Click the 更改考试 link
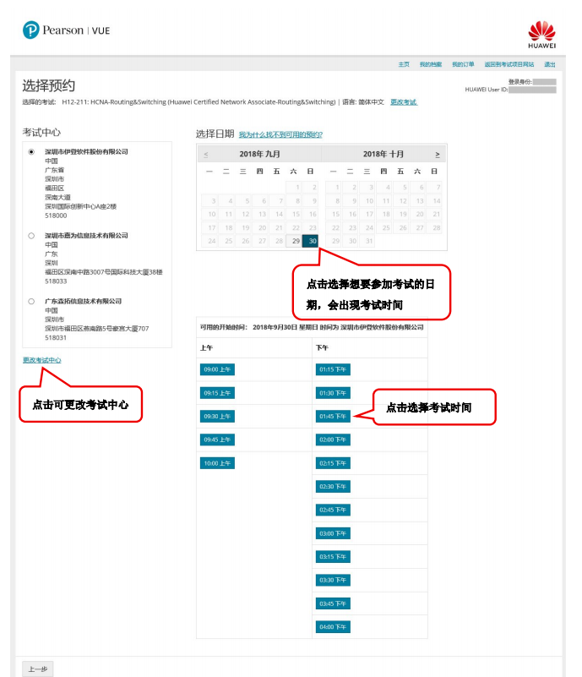The width and height of the screenshot is (582, 677). point(403,102)
